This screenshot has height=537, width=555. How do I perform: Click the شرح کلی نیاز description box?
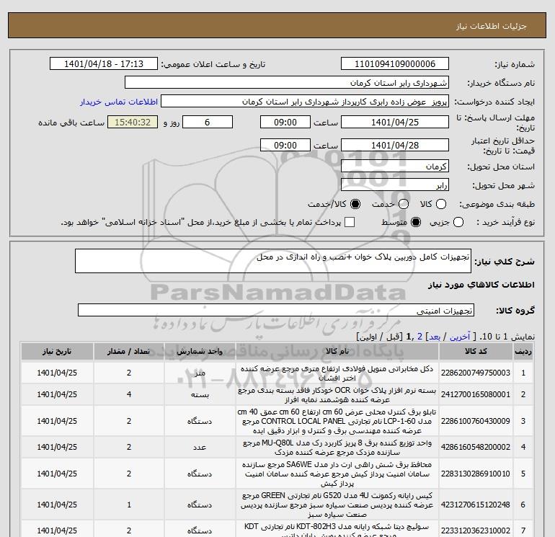point(273,261)
